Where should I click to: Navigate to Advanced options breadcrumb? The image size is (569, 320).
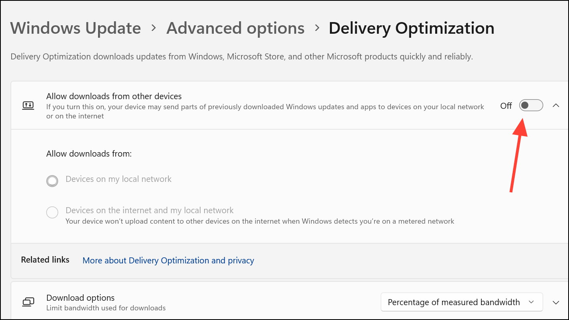tap(235, 28)
